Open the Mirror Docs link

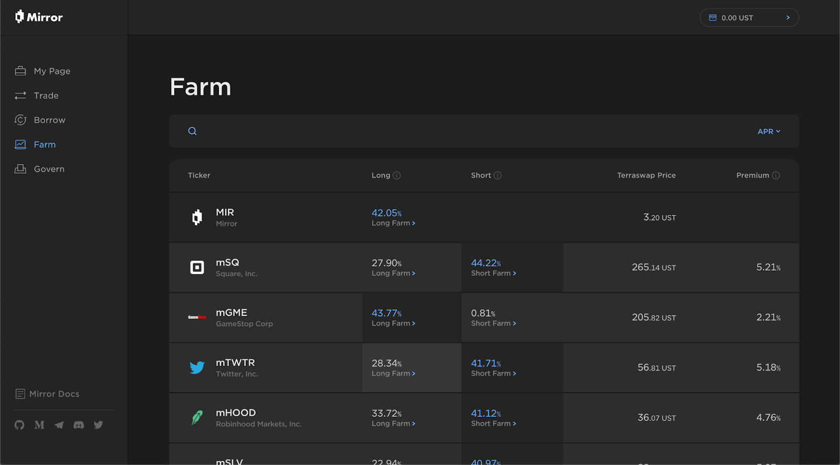click(55, 394)
